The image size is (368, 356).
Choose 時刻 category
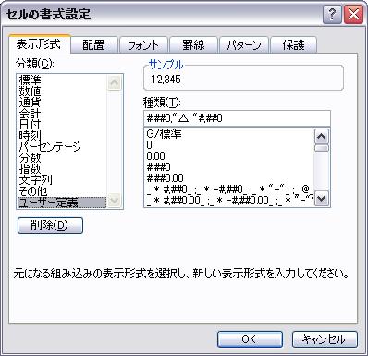pyautogui.click(x=62, y=136)
